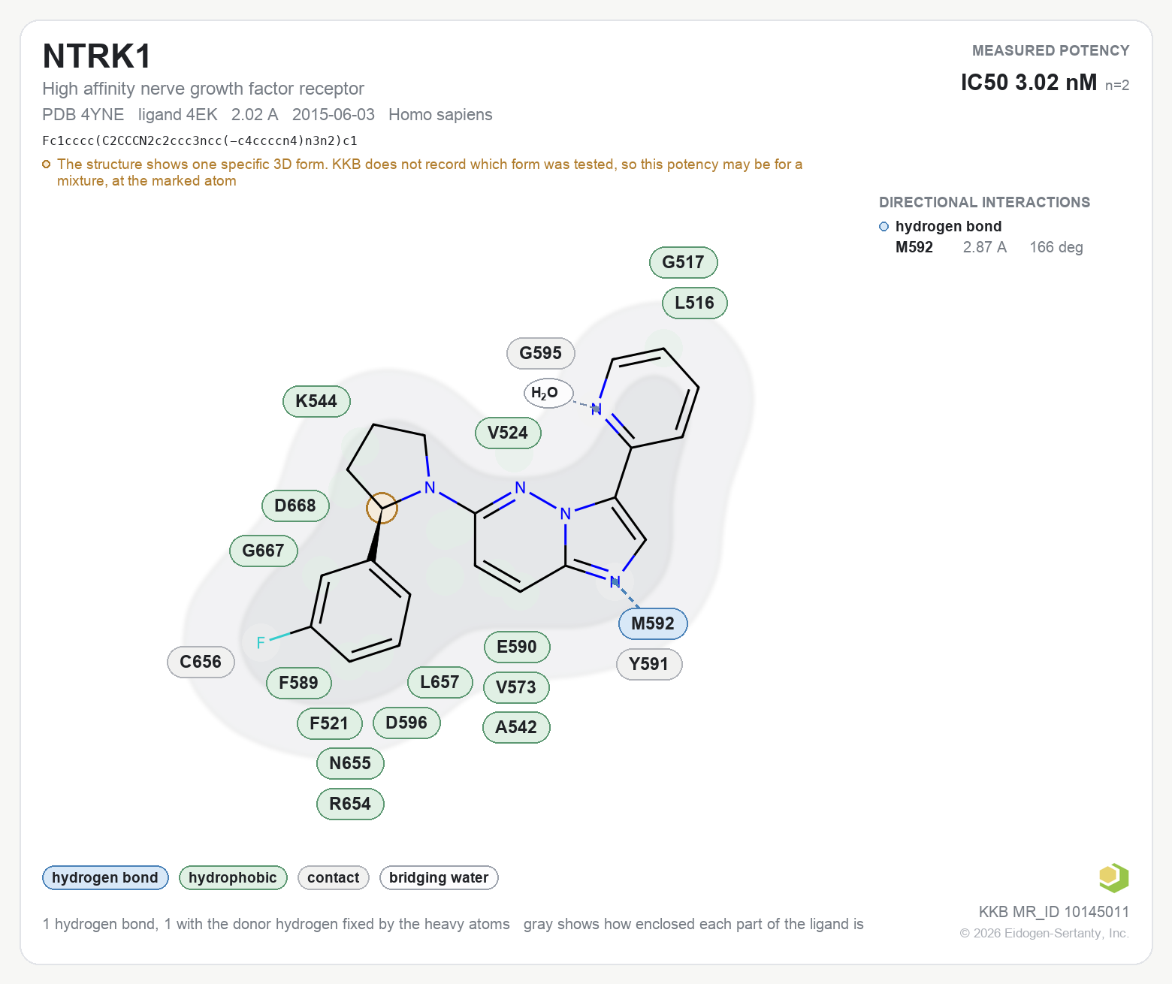Click the 2.02 A resolution text
The width and height of the screenshot is (1172, 984).
click(x=255, y=114)
